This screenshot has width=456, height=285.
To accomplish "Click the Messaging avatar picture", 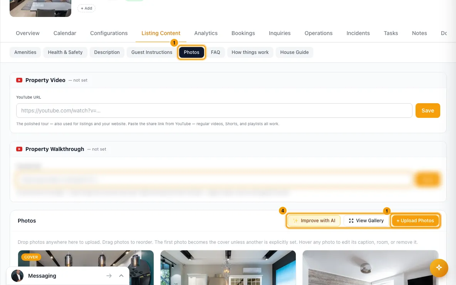I will tap(17, 276).
